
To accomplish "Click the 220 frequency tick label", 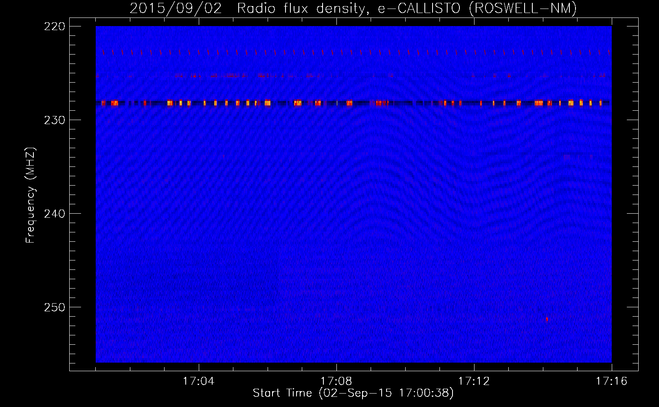I will (55, 26).
